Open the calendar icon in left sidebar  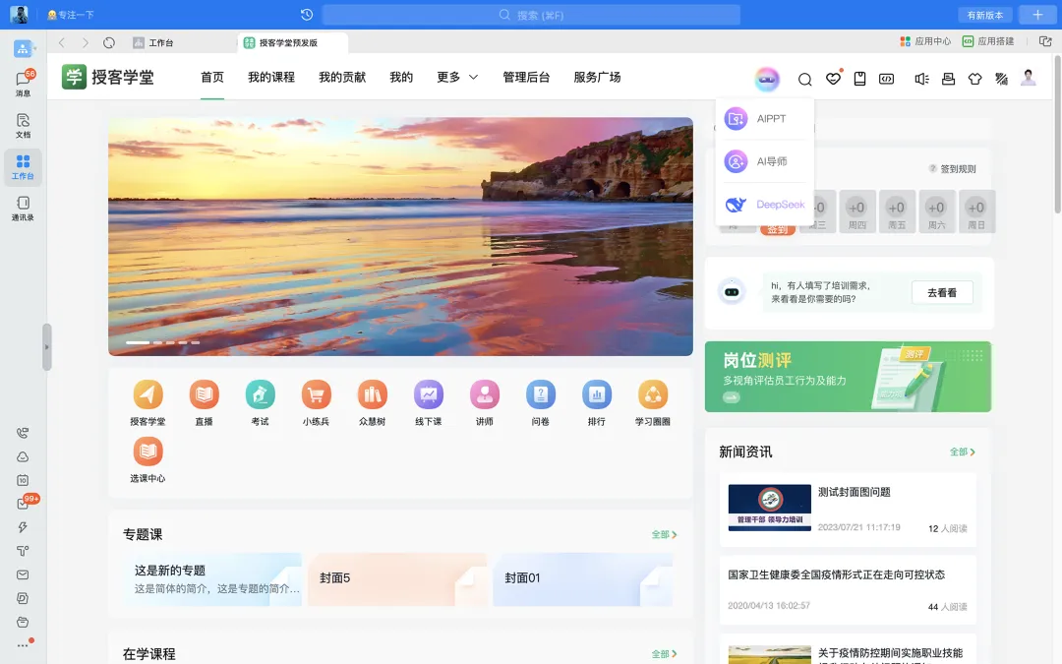coord(23,480)
